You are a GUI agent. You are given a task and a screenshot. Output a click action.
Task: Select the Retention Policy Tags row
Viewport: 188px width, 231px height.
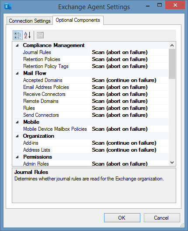(95, 66)
